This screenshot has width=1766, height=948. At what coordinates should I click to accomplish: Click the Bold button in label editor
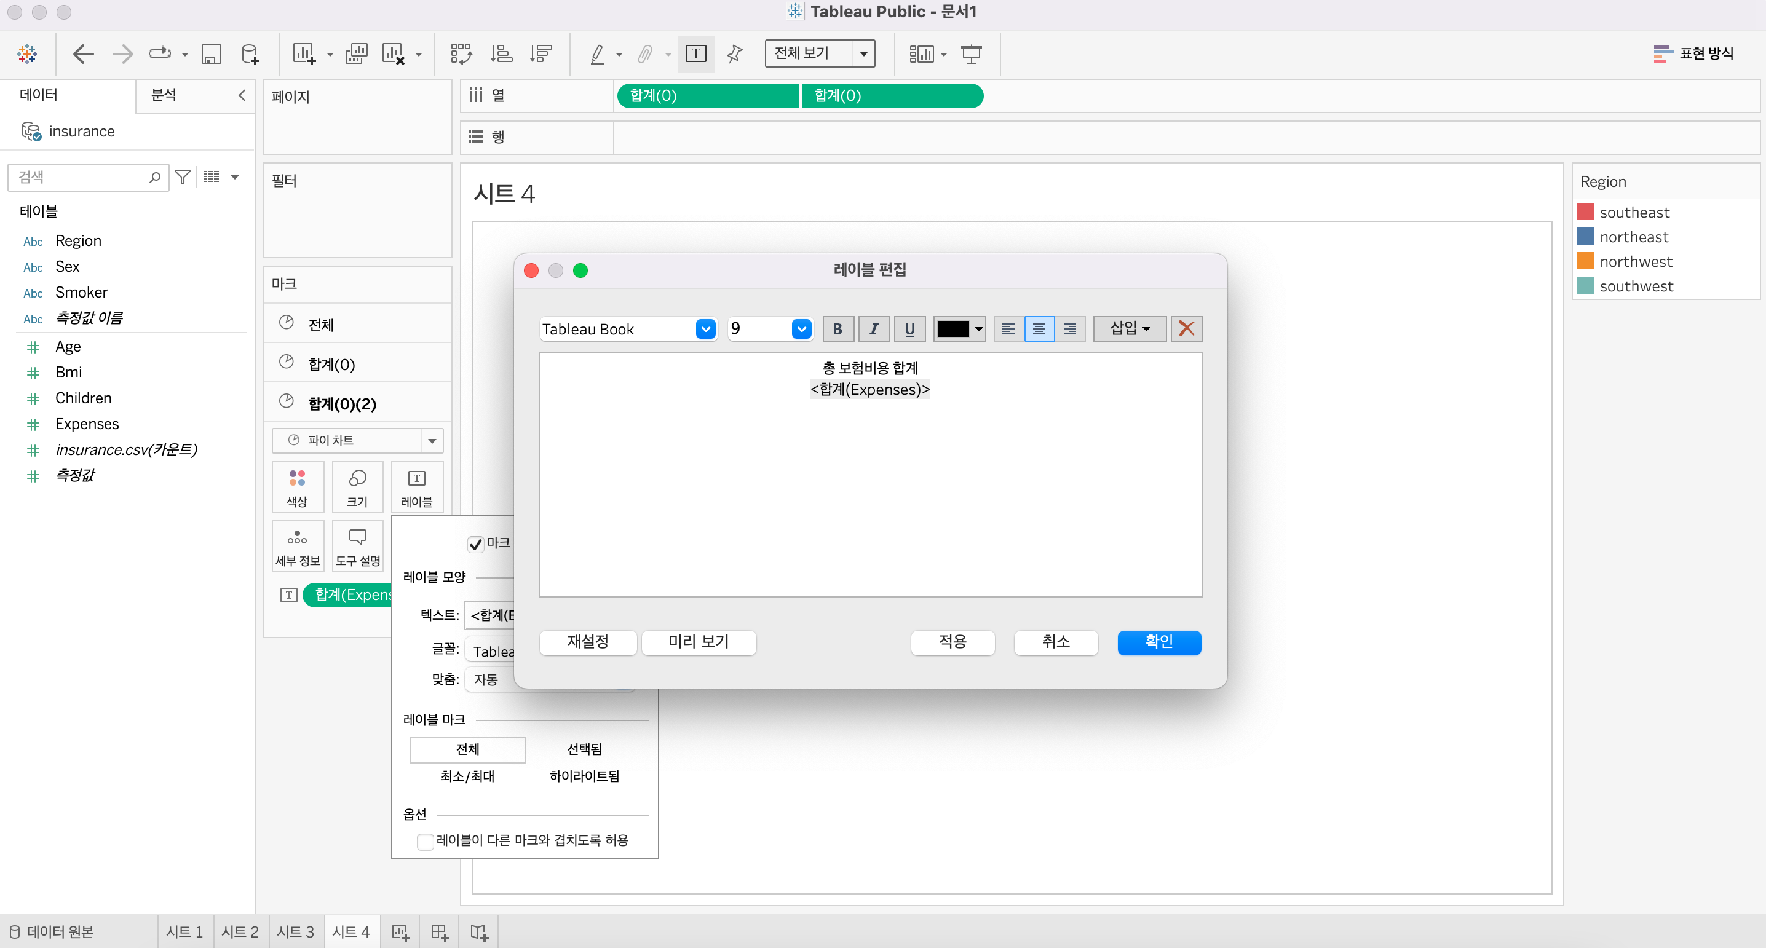(x=837, y=329)
